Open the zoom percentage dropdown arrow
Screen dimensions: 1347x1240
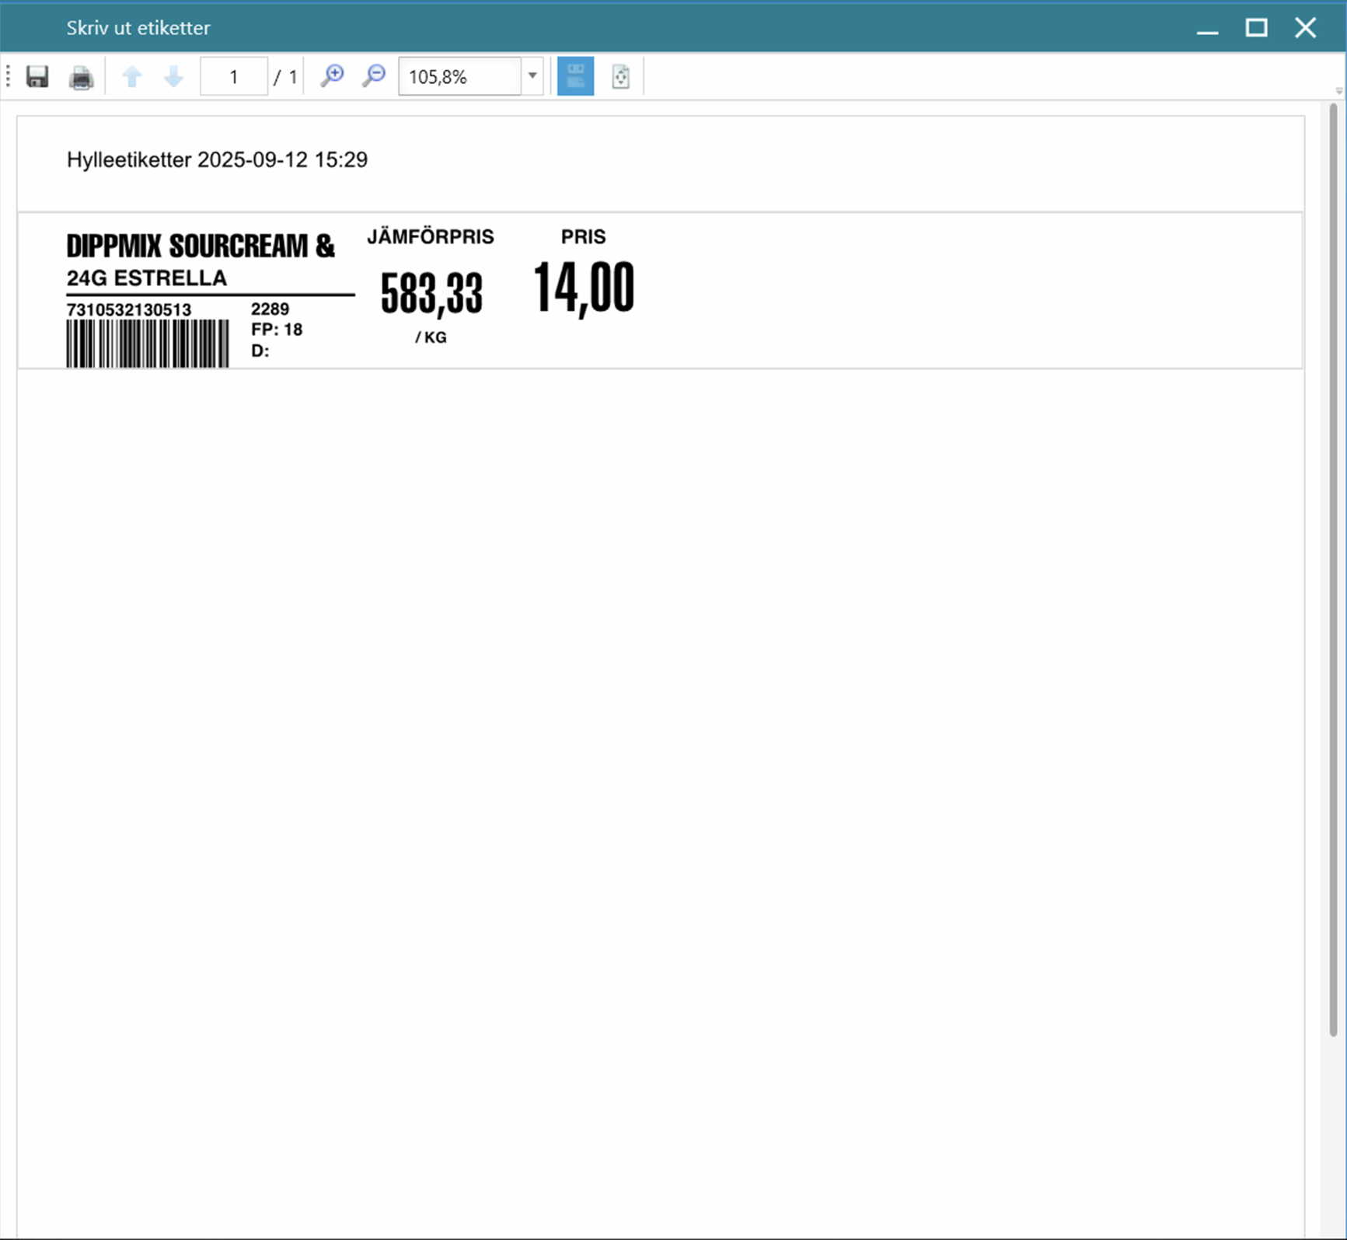(532, 76)
